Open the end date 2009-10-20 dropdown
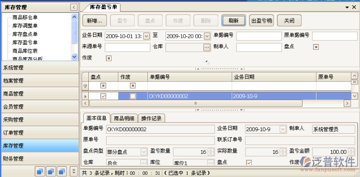The image size is (360, 177). coord(207,36)
